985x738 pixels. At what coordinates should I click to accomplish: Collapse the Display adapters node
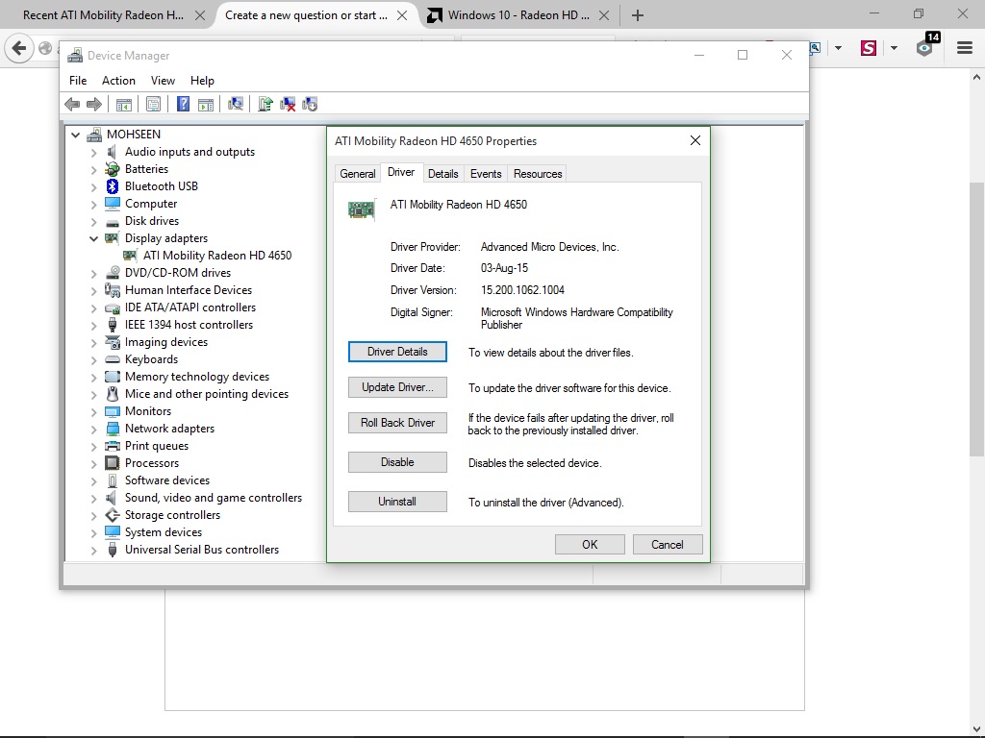click(x=93, y=238)
